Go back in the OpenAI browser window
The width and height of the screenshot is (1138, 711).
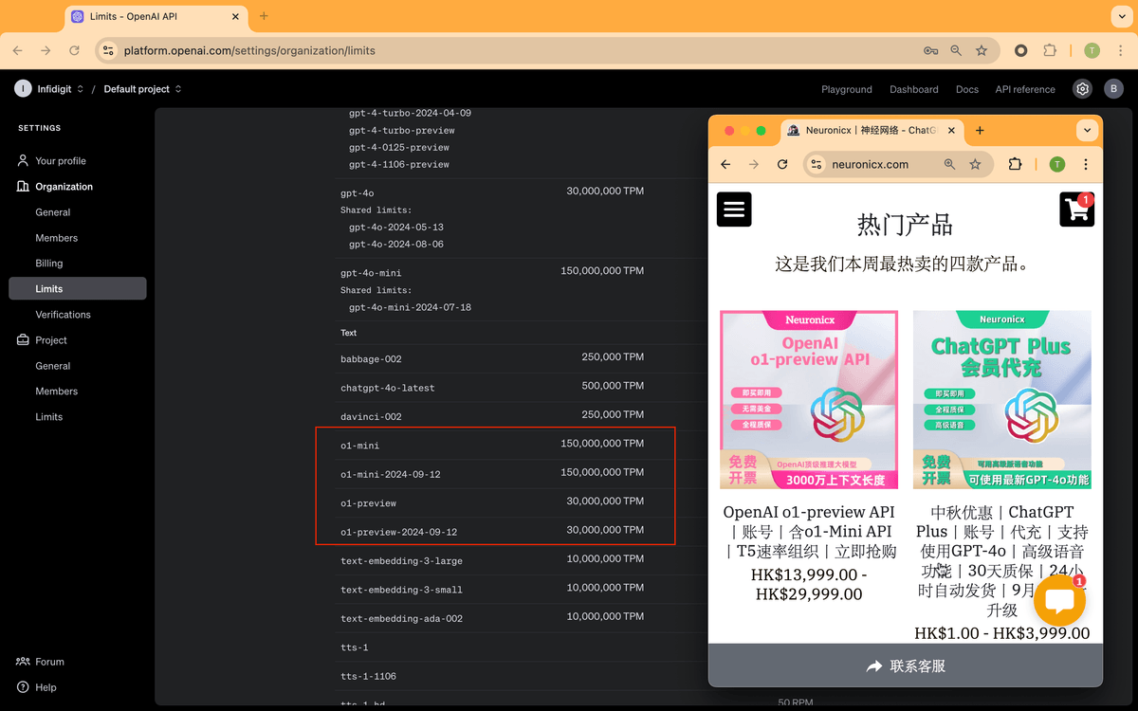(18, 50)
